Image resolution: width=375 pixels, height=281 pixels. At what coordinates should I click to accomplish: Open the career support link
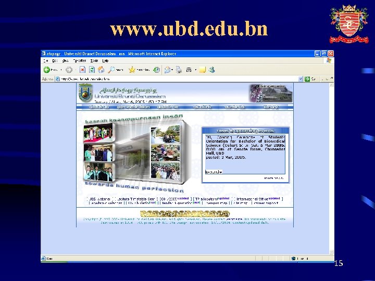pyautogui.click(x=266, y=203)
